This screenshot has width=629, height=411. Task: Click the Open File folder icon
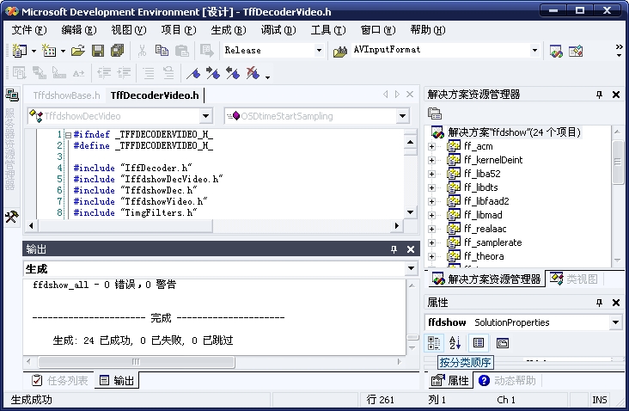point(78,51)
